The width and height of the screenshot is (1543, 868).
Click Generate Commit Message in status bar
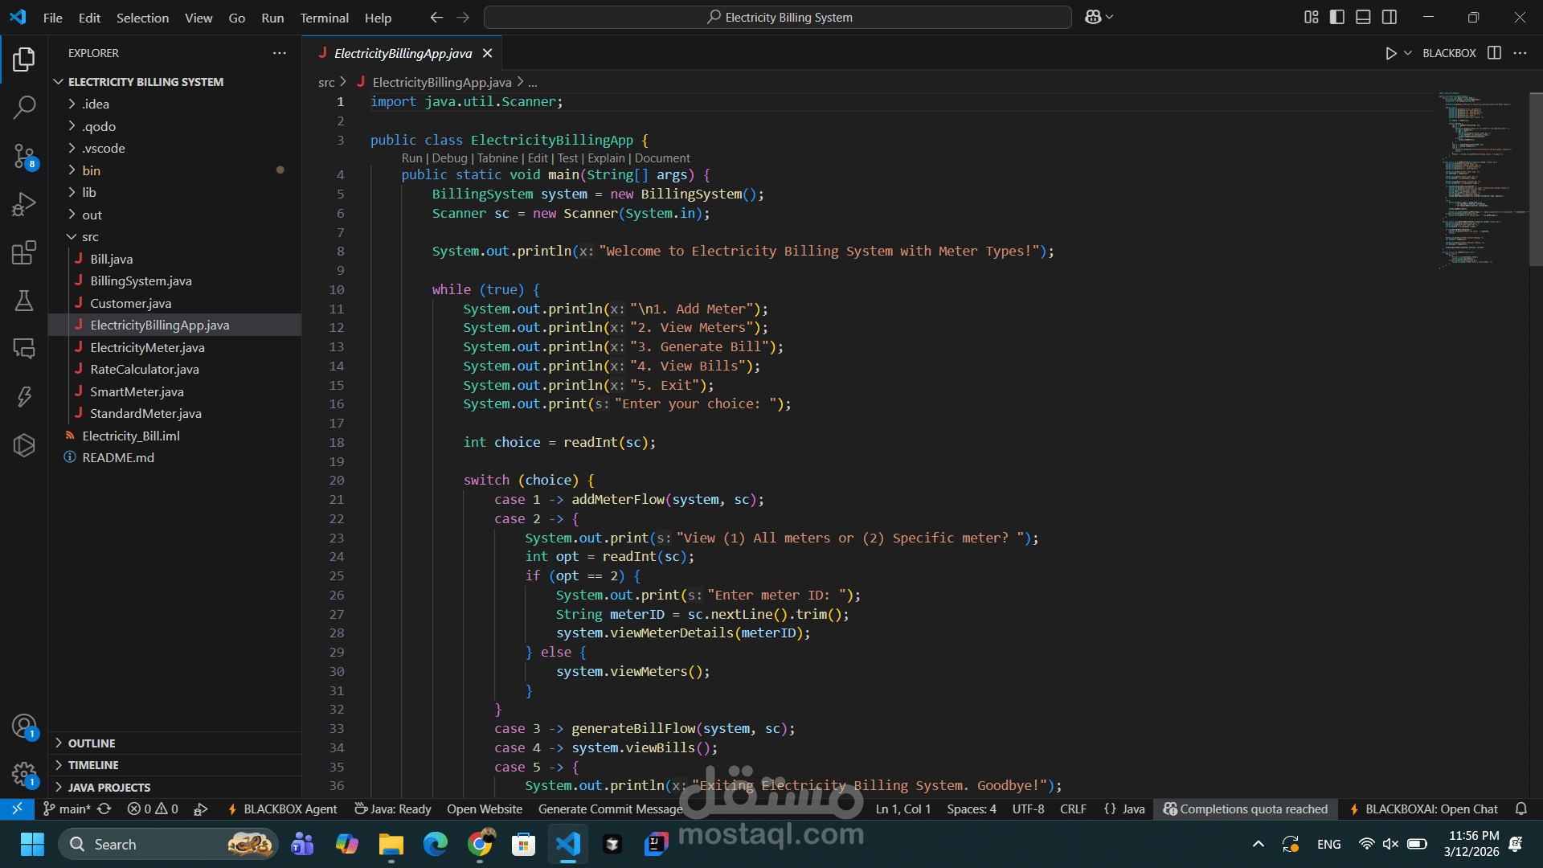pos(610,809)
